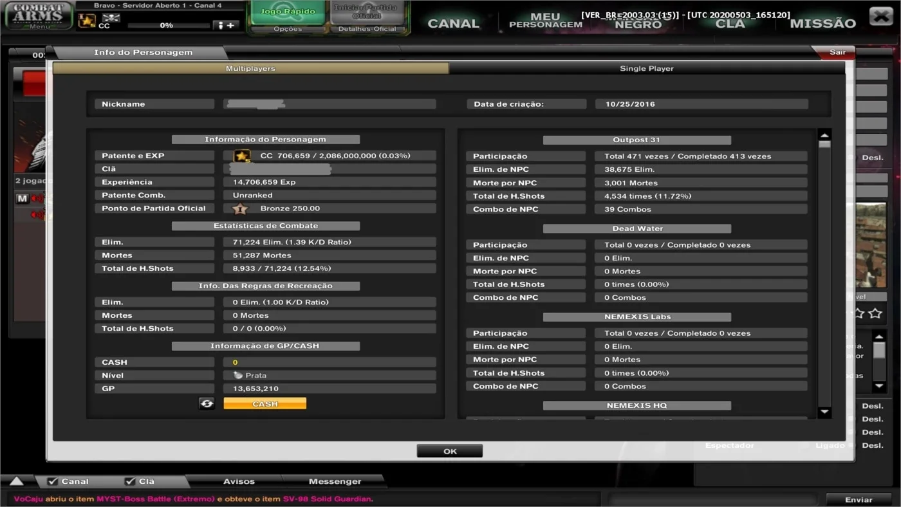Toggle the Canal chat checkbox
Image resolution: width=901 pixels, height=507 pixels.
point(53,481)
